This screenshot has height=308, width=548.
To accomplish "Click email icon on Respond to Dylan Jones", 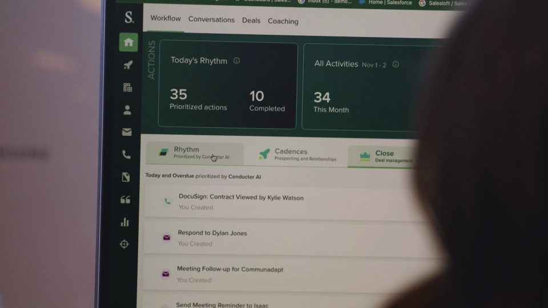I will (167, 237).
